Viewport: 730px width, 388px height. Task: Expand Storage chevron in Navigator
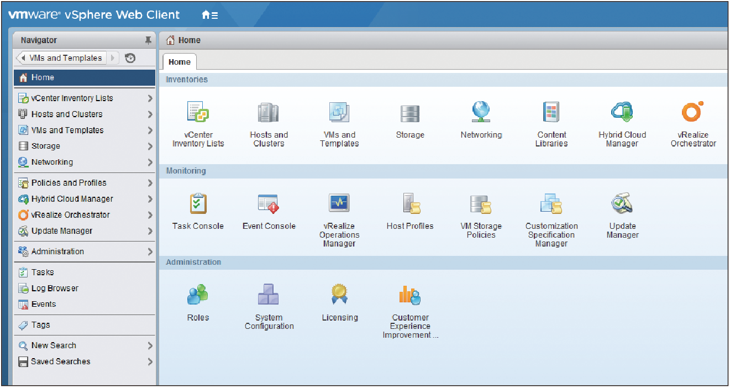[150, 147]
